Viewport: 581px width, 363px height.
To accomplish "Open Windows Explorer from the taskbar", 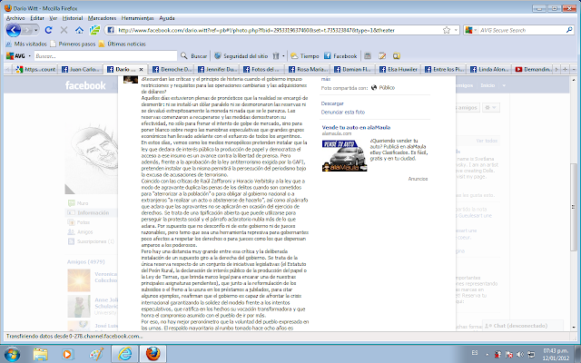I will coord(40,354).
